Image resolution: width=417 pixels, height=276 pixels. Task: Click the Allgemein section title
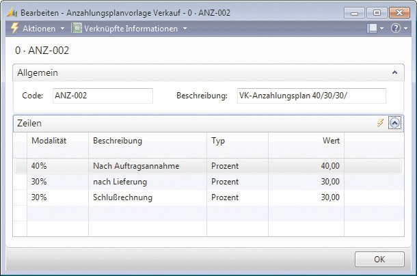coord(38,72)
